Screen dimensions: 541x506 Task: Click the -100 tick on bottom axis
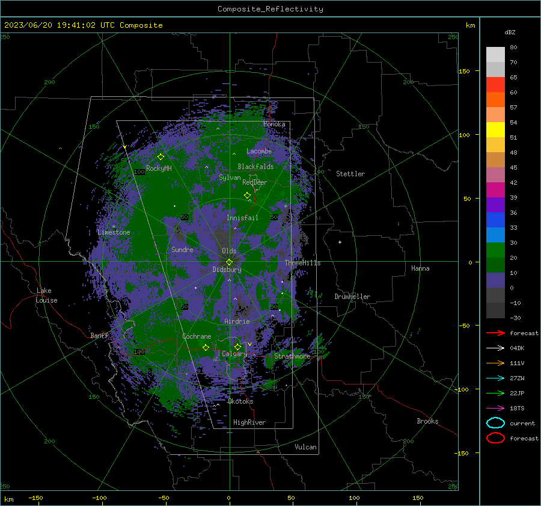pos(99,498)
